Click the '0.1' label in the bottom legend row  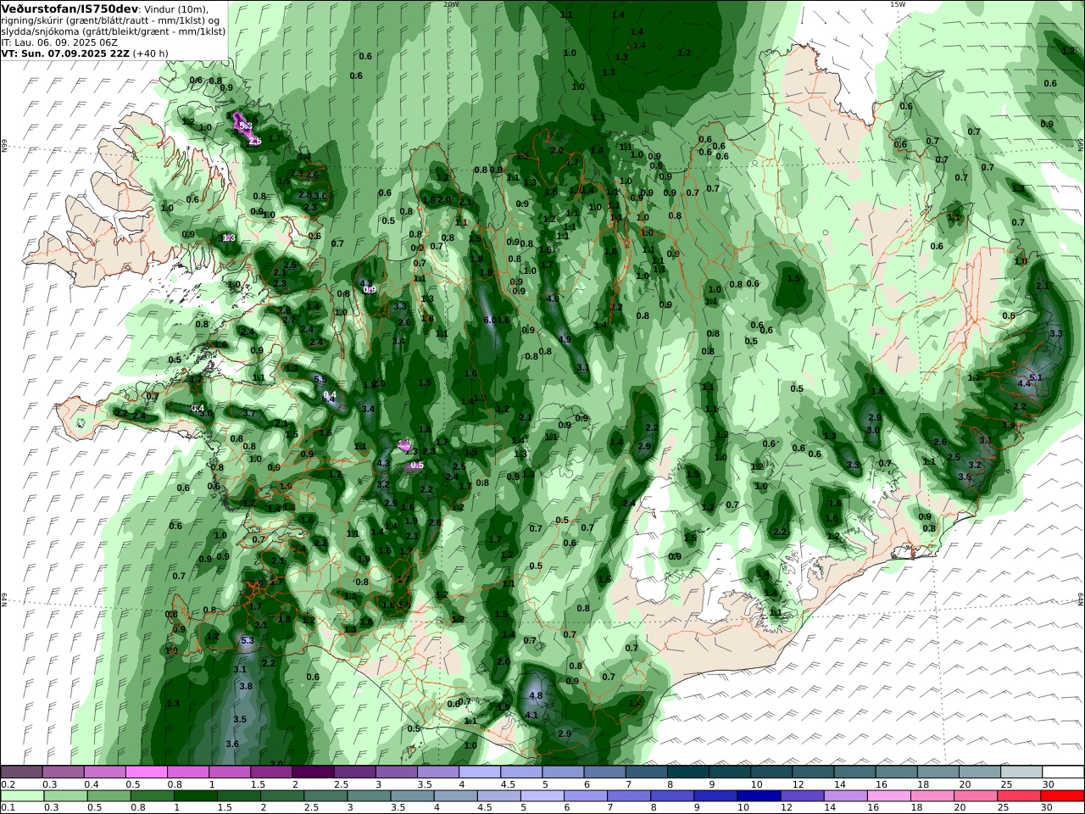tap(8, 808)
